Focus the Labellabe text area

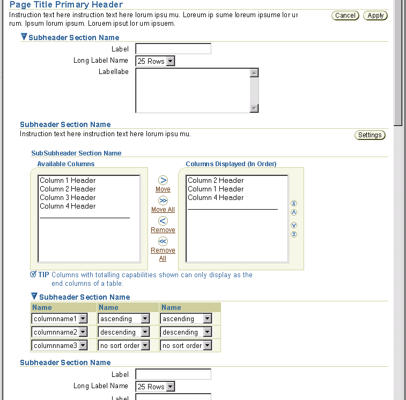193,91
